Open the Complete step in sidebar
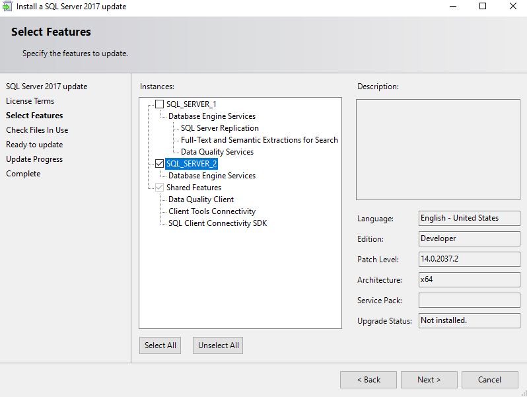The image size is (527, 397). point(23,174)
